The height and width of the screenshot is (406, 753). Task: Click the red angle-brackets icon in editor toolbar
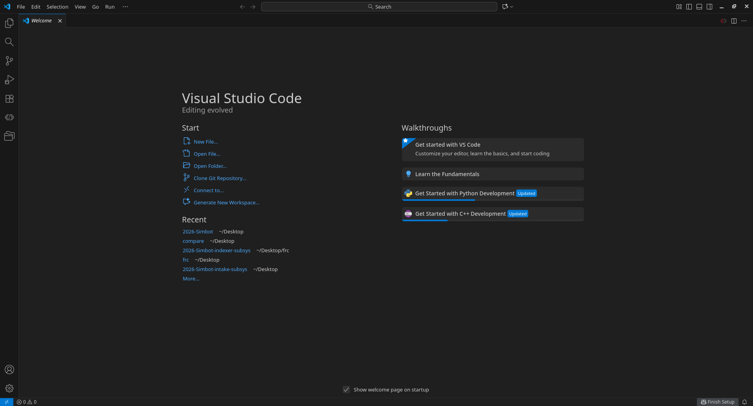[x=724, y=21]
